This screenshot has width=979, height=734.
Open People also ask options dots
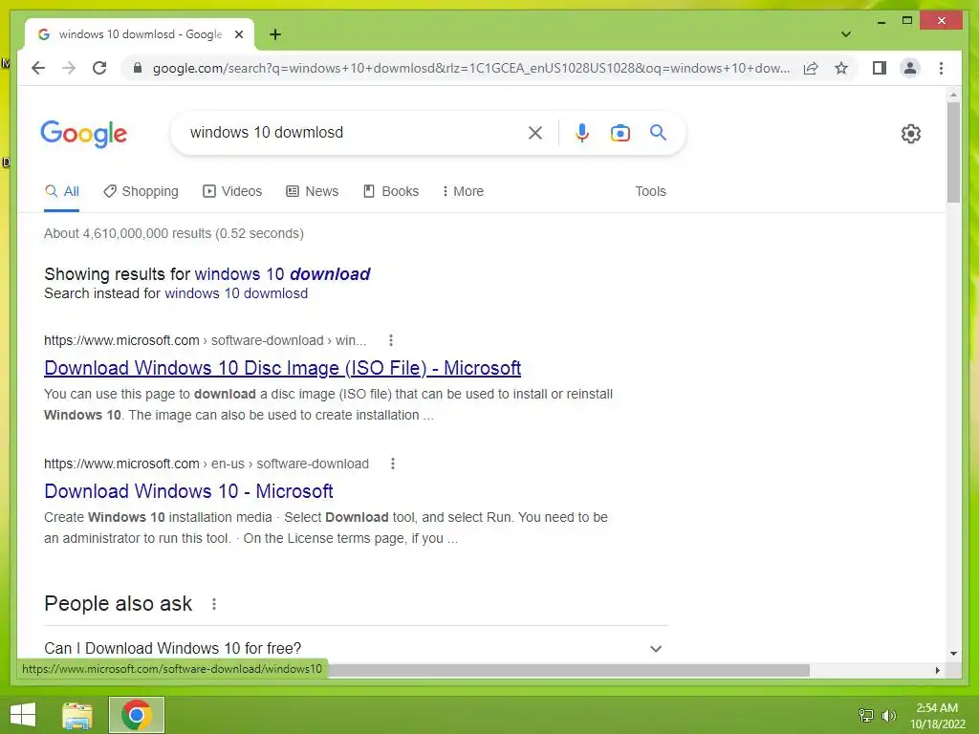(214, 604)
